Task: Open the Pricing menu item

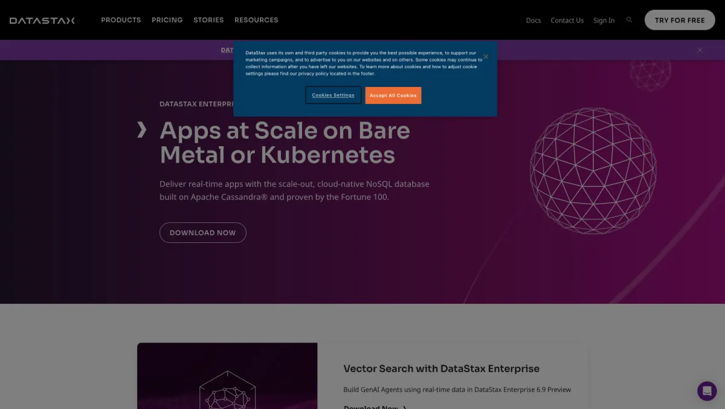Action: [167, 20]
